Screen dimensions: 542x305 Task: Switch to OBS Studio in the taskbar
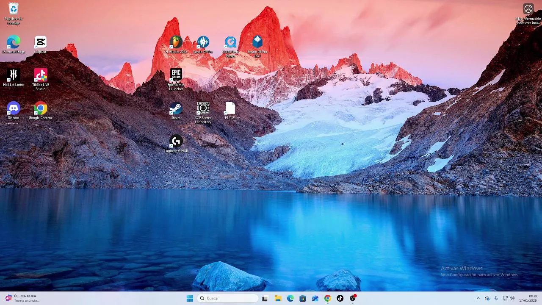click(x=353, y=298)
